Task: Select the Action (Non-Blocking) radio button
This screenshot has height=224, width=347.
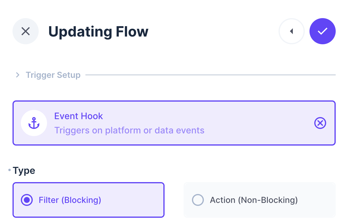Action: [x=198, y=200]
